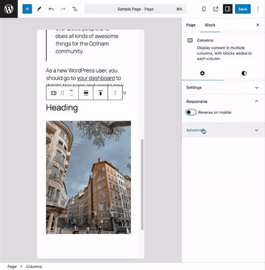Toggle Reverse on mobile switch
This screenshot has height=270, width=265.
[x=191, y=112]
